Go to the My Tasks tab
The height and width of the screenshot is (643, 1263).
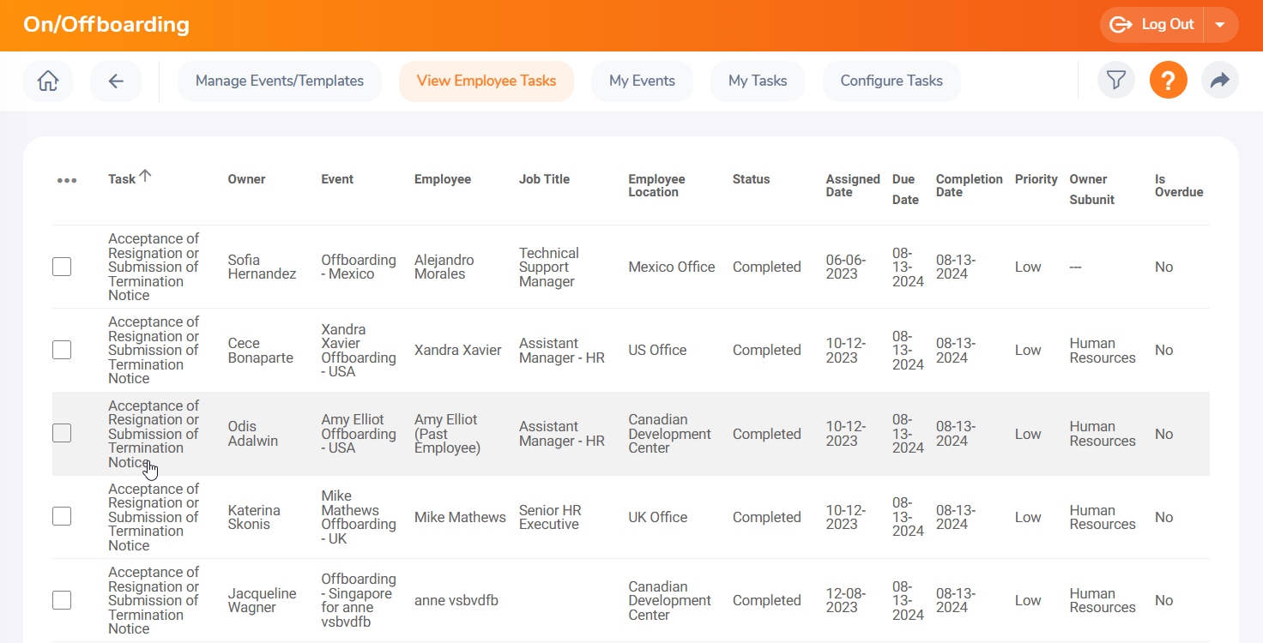(x=757, y=81)
